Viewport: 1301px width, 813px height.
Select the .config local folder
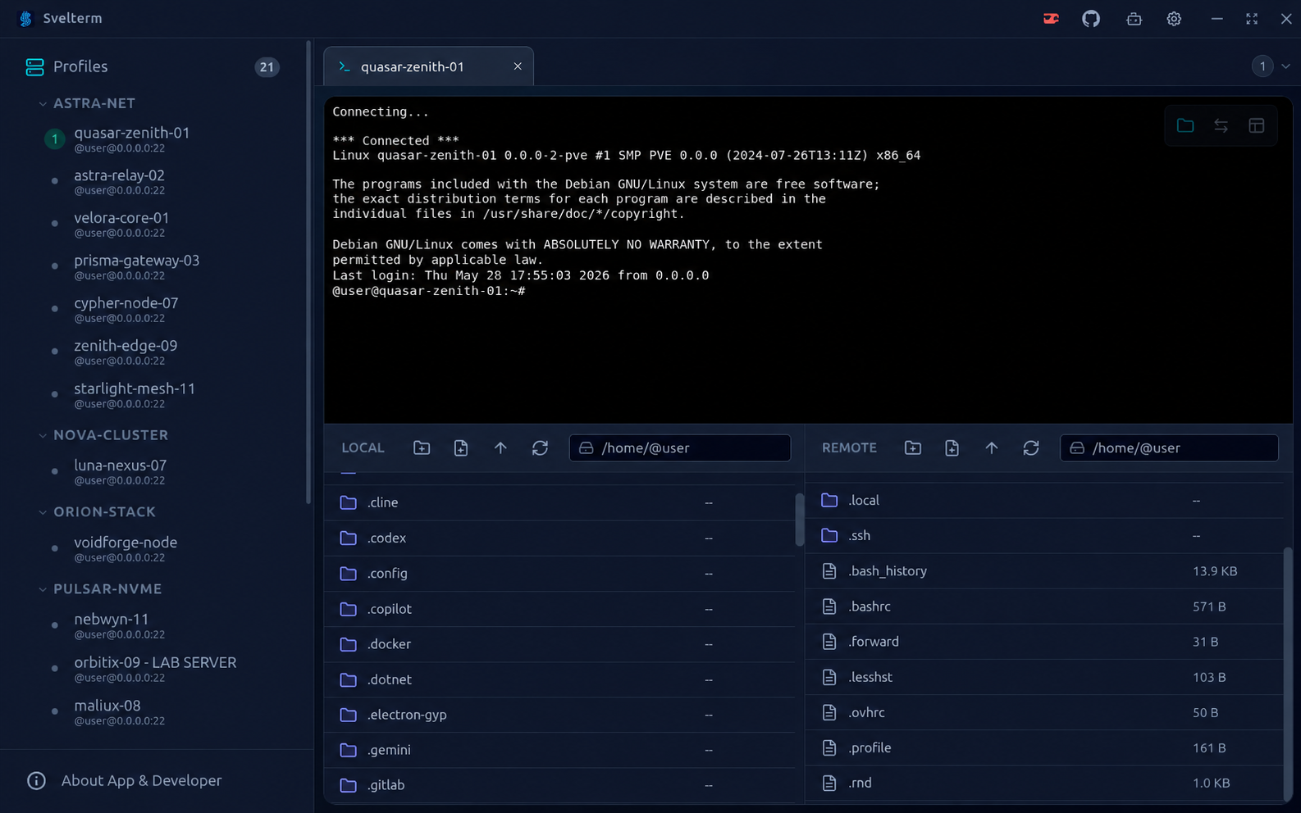click(x=559, y=573)
